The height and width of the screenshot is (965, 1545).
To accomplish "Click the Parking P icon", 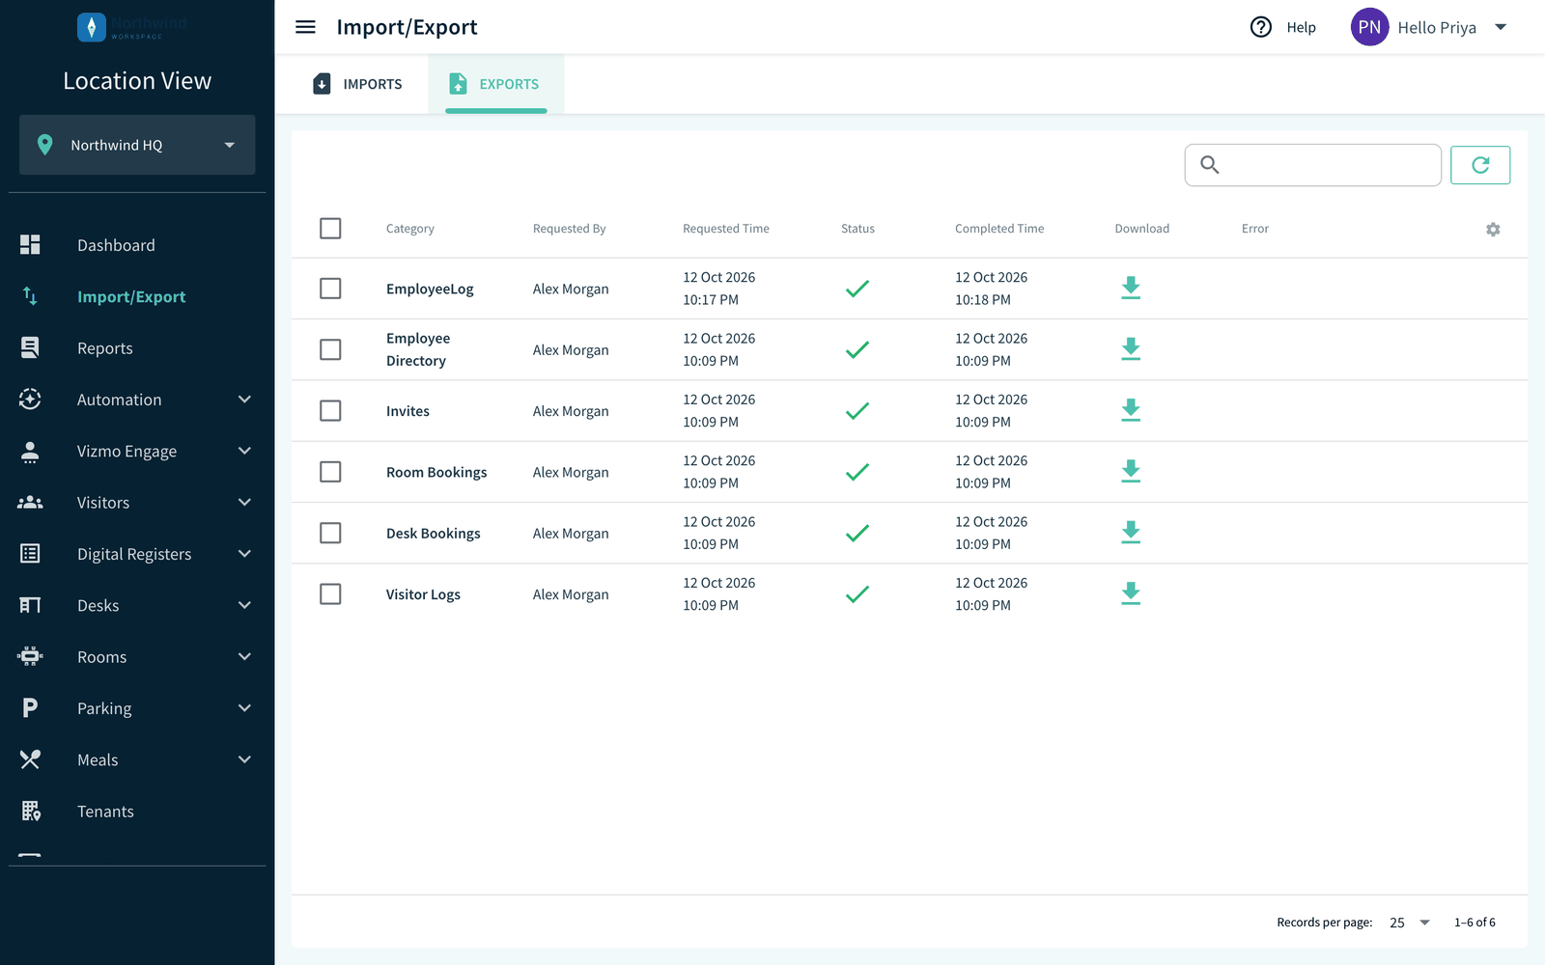I will (x=30, y=708).
